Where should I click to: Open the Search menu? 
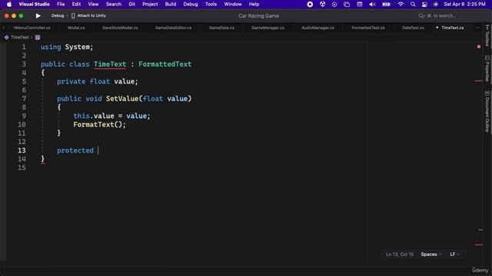[114, 4]
